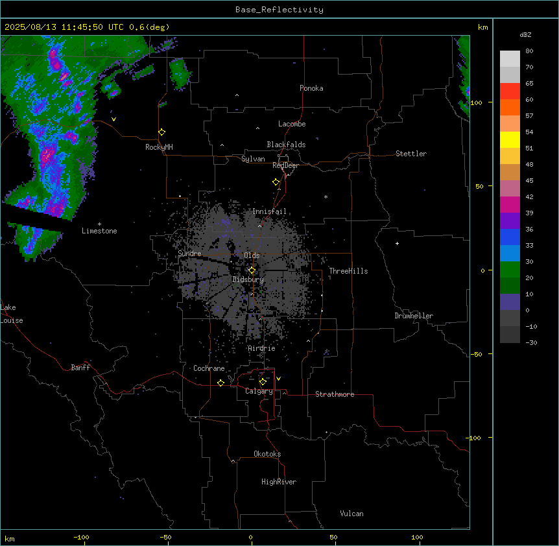Click the Base_Reflectivity title
The image size is (559, 546).
tap(279, 10)
